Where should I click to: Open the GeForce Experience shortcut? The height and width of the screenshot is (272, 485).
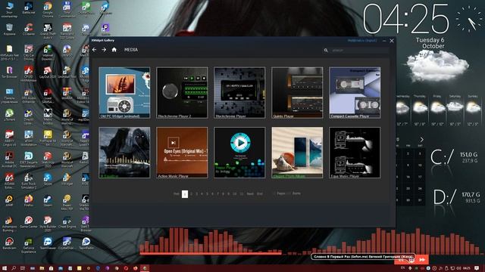tap(29, 245)
